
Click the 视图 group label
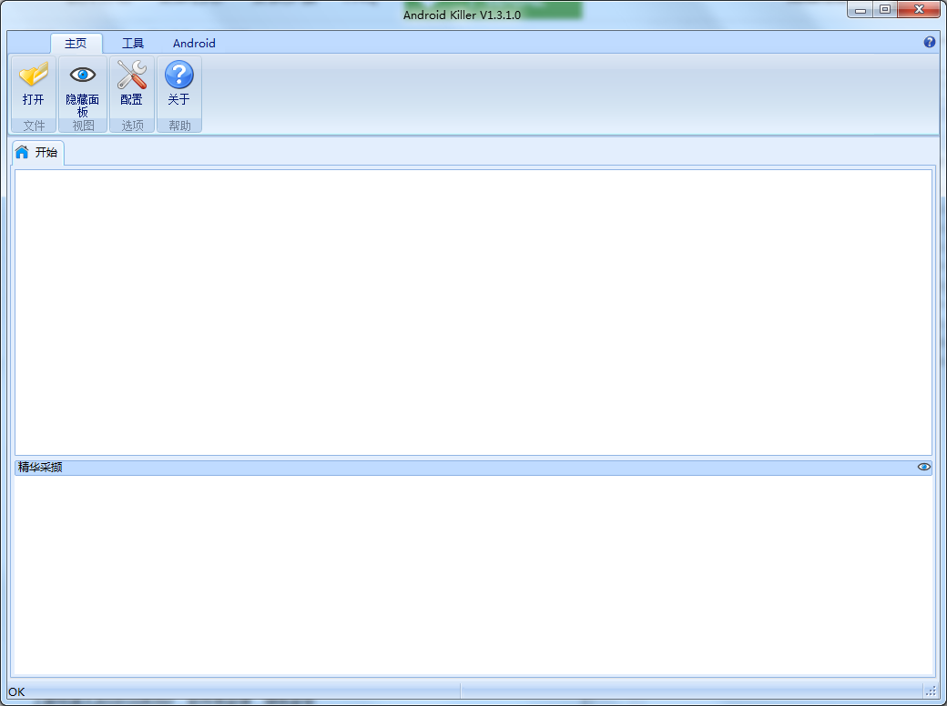(83, 126)
